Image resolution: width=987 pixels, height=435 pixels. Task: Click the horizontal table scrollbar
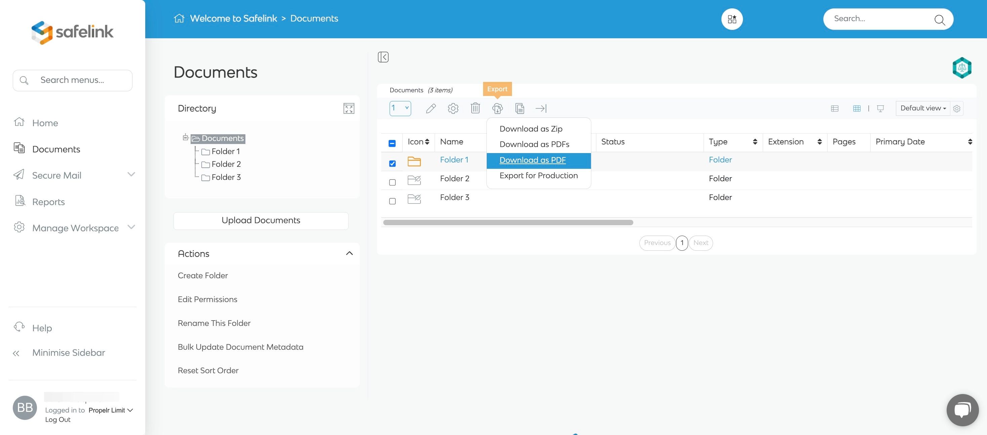[x=508, y=223]
